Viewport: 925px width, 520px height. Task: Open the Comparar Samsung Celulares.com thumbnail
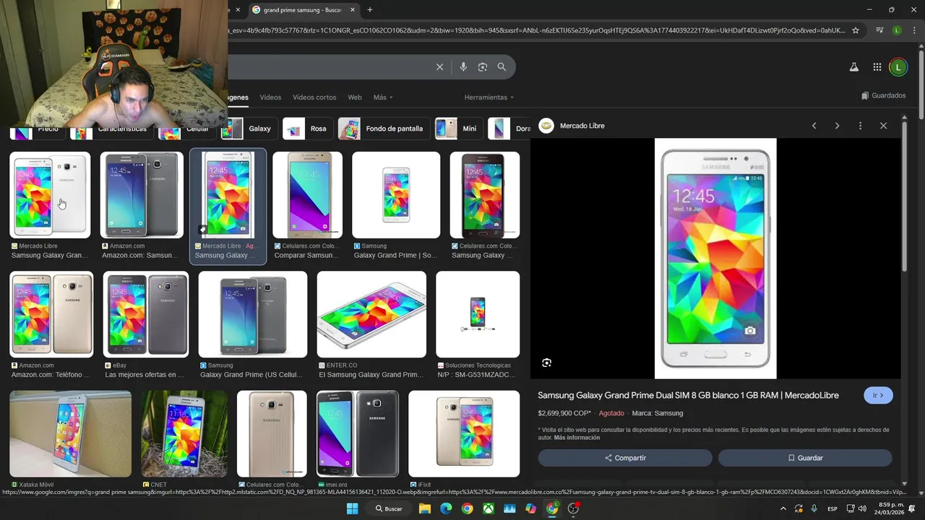pyautogui.click(x=307, y=195)
